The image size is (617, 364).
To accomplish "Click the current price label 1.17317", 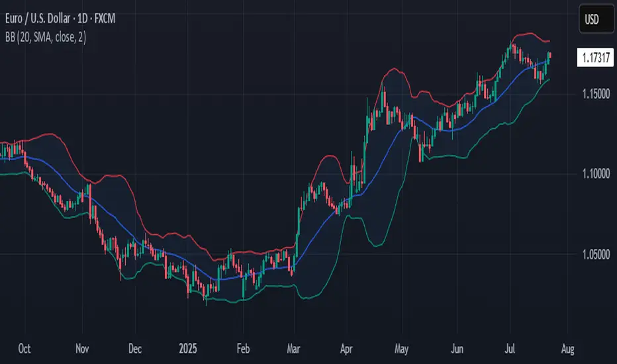I will pyautogui.click(x=595, y=58).
